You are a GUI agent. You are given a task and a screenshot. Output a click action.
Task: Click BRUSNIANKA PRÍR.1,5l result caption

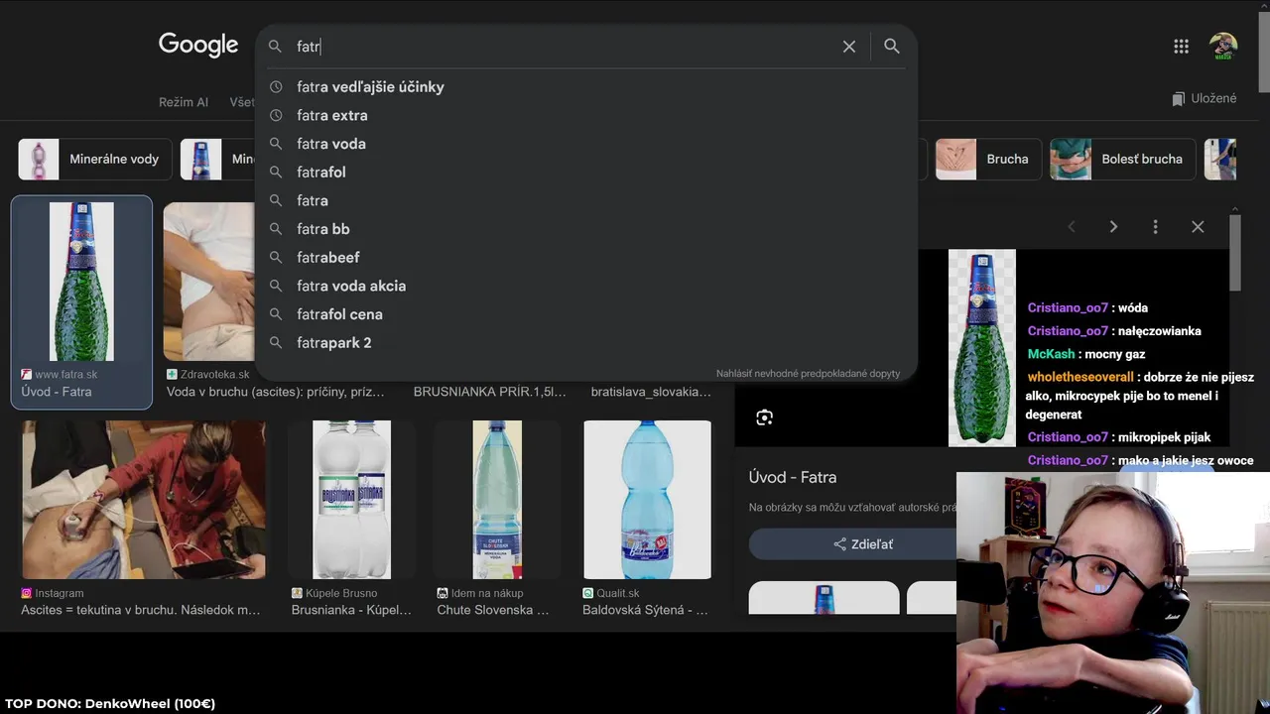(490, 392)
